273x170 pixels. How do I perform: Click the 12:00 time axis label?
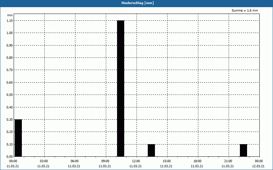coord(136,161)
